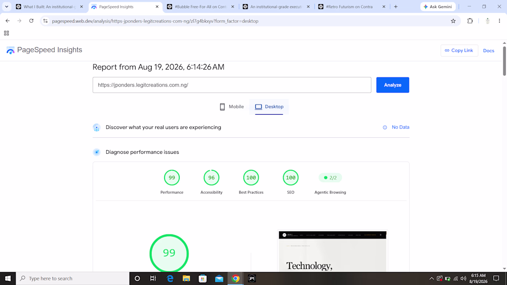
Task: Click the Ask Gemini button
Action: click(x=438, y=6)
